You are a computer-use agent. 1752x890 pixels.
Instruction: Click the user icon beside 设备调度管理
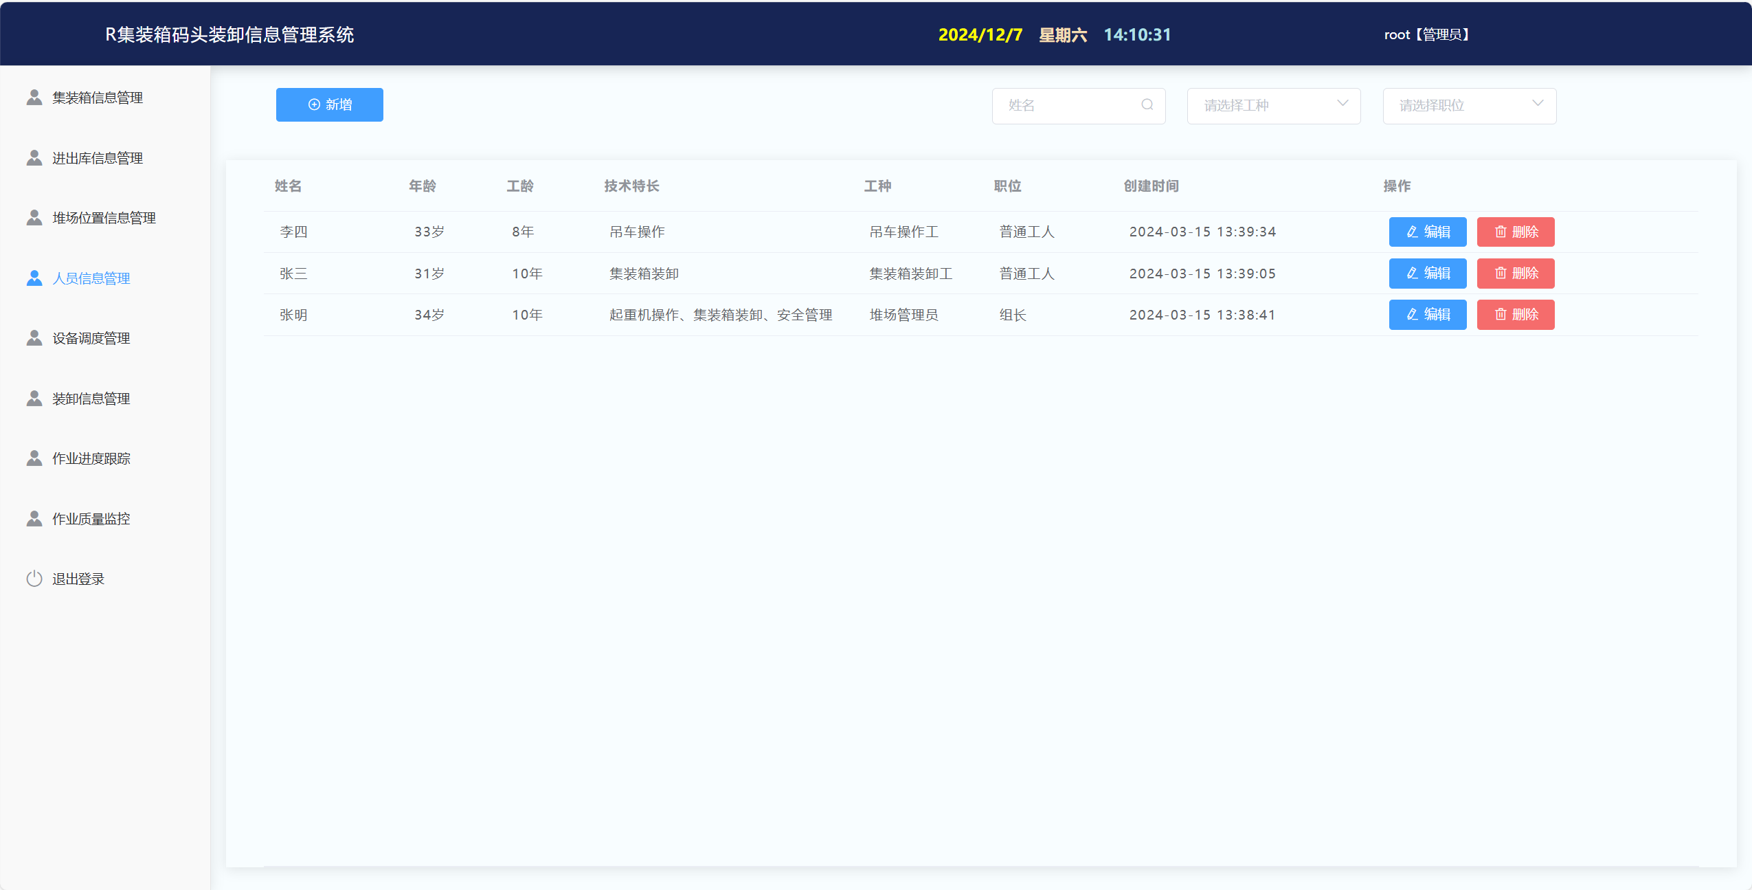point(34,338)
